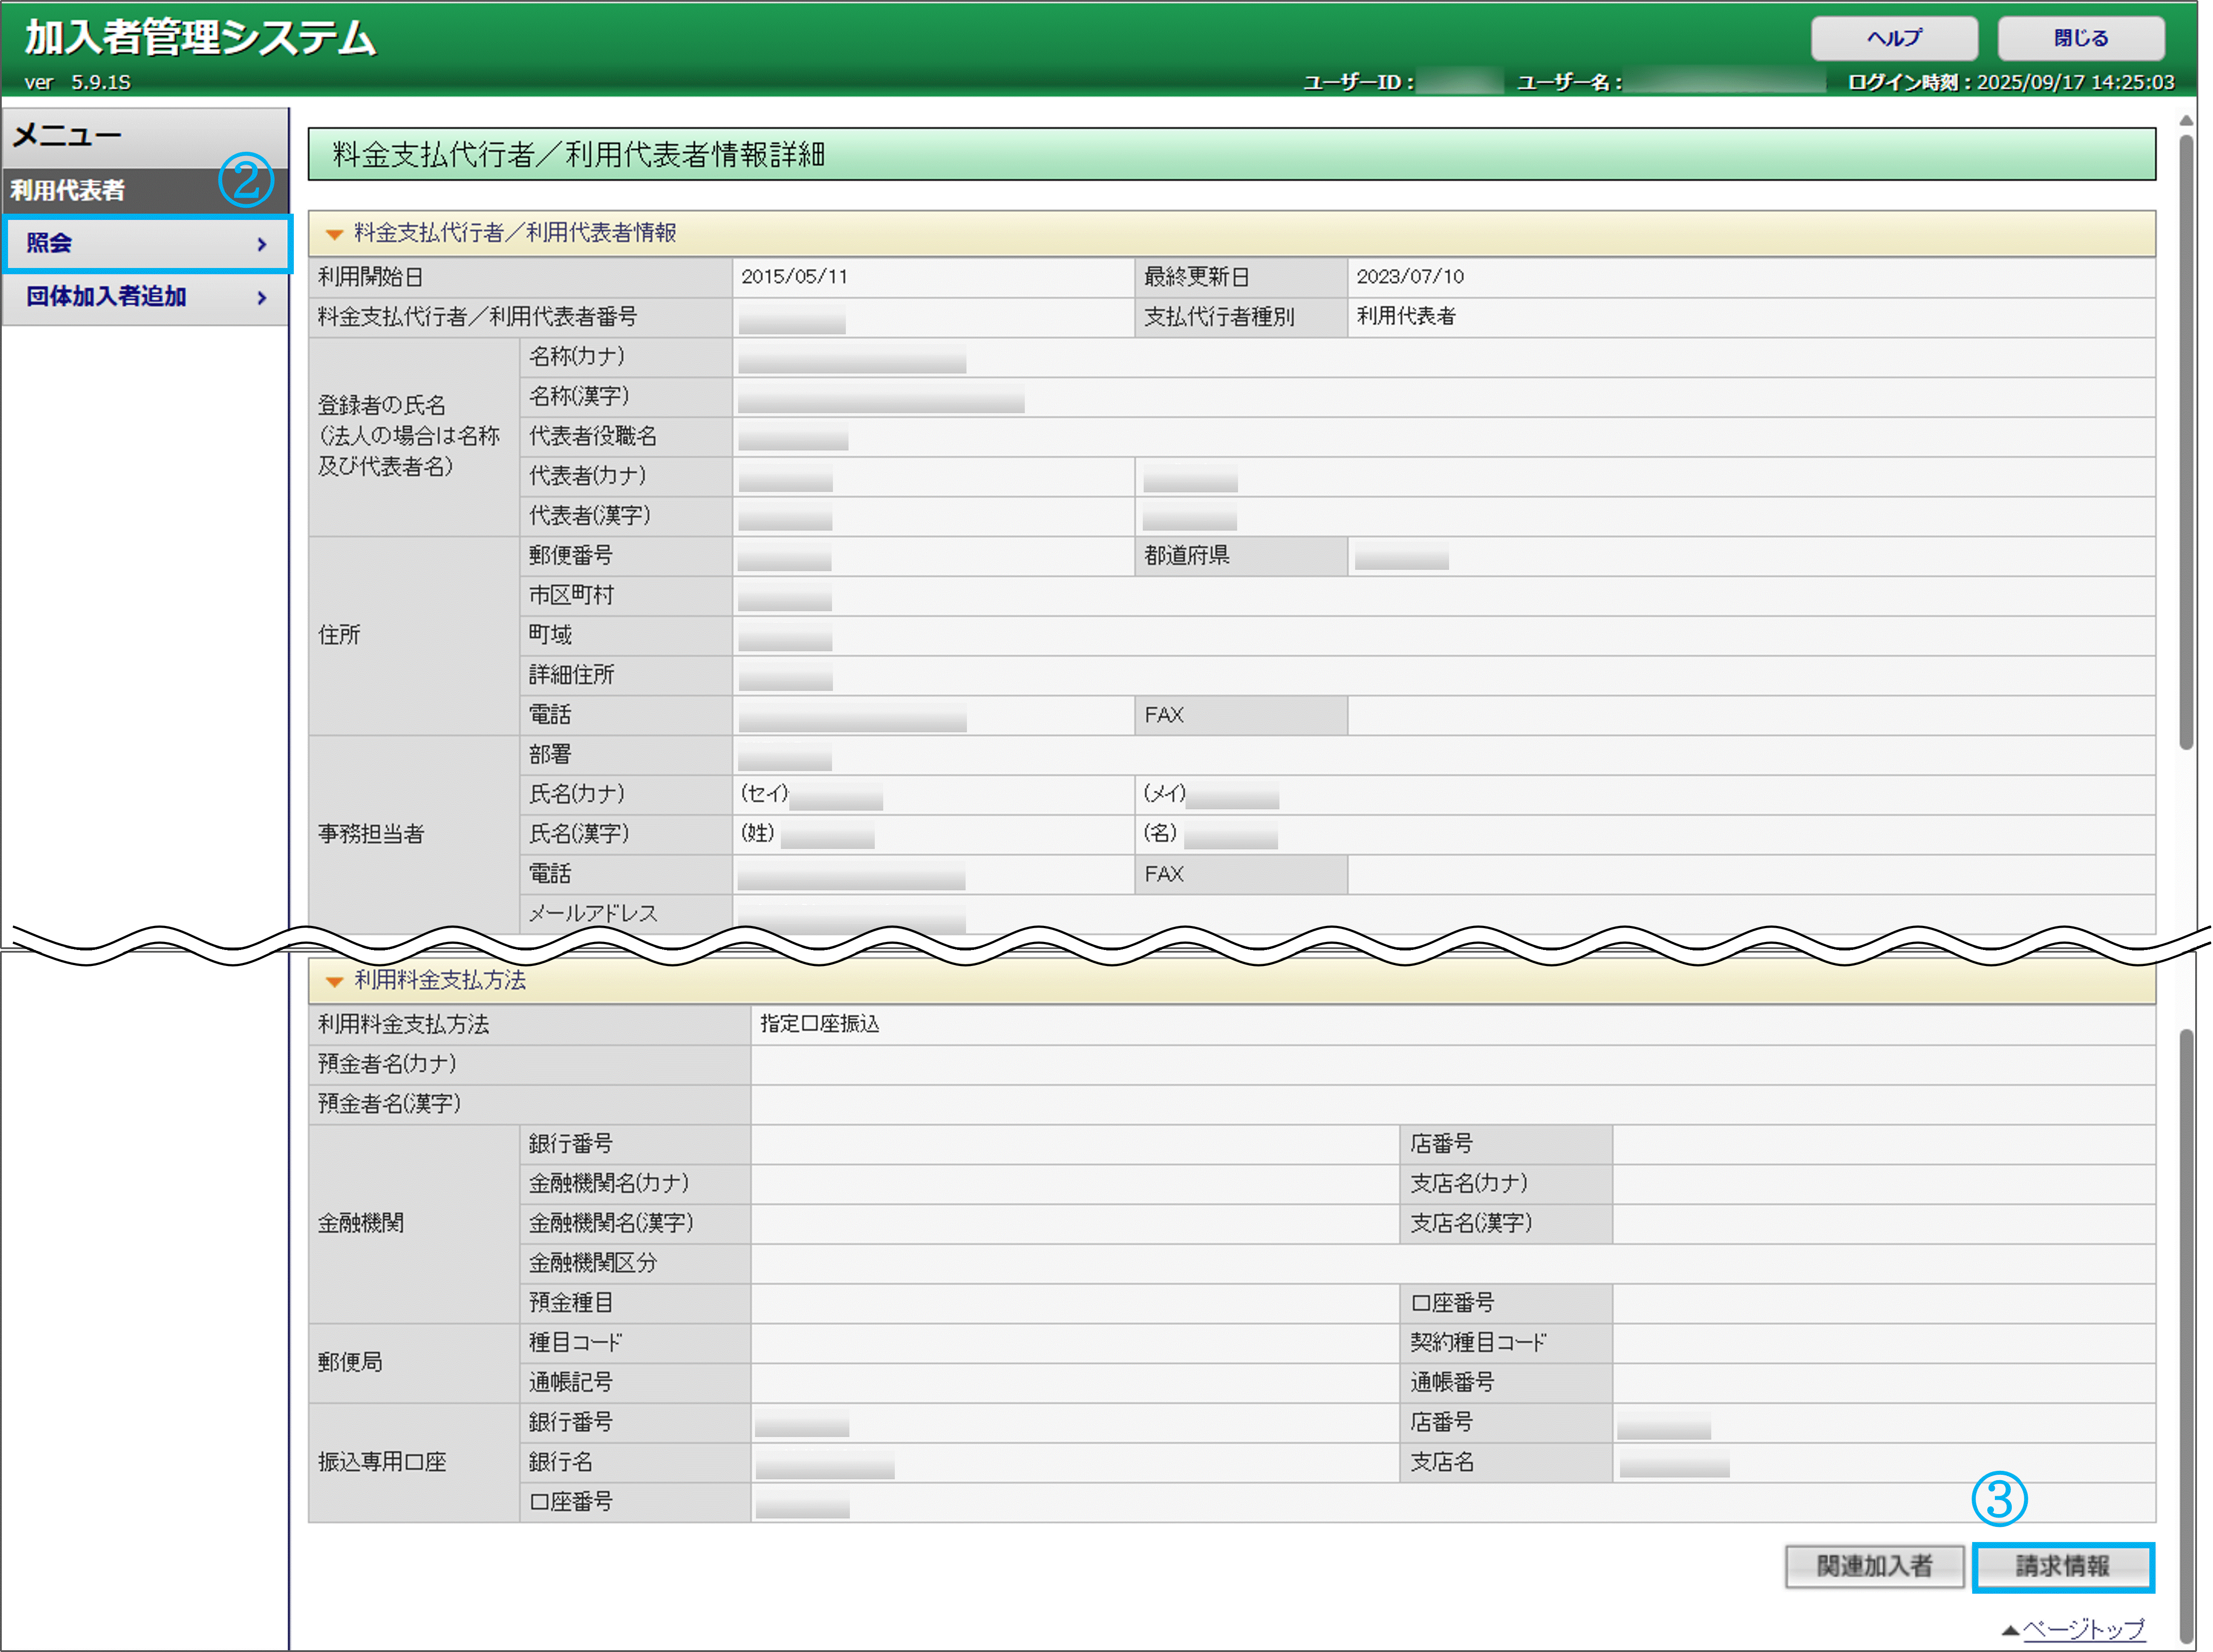Click the 照会 chevron arrow icon
2213x1652 pixels.
click(x=262, y=244)
